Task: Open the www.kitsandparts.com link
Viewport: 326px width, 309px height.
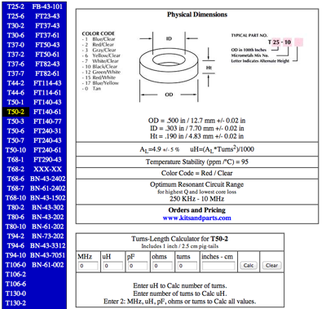Action: (197, 218)
